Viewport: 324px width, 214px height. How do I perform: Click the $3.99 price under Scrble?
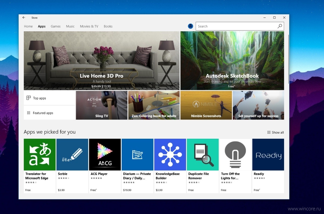tap(61, 190)
